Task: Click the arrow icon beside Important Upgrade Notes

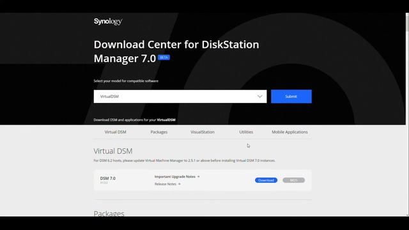Action: coord(198,176)
